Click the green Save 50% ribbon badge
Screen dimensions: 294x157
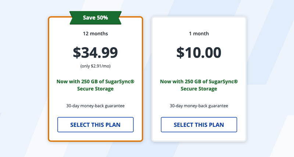(96, 17)
